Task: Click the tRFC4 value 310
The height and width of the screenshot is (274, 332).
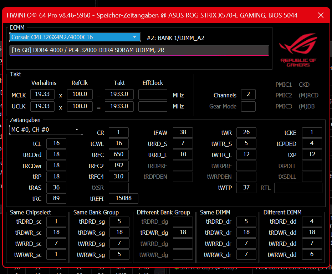Action: tap(118, 177)
